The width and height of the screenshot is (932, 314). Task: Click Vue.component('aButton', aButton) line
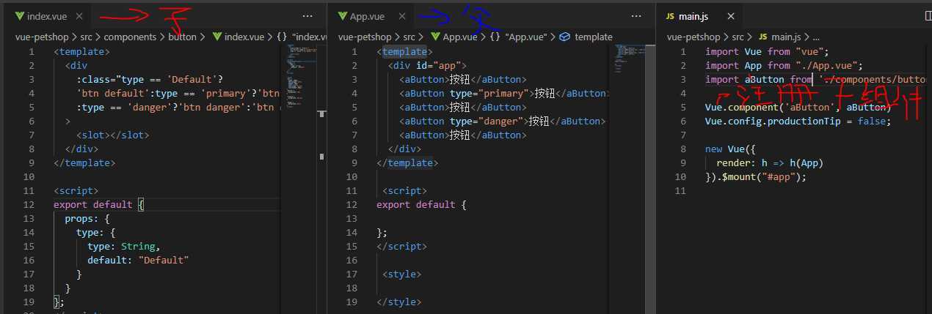click(x=798, y=108)
